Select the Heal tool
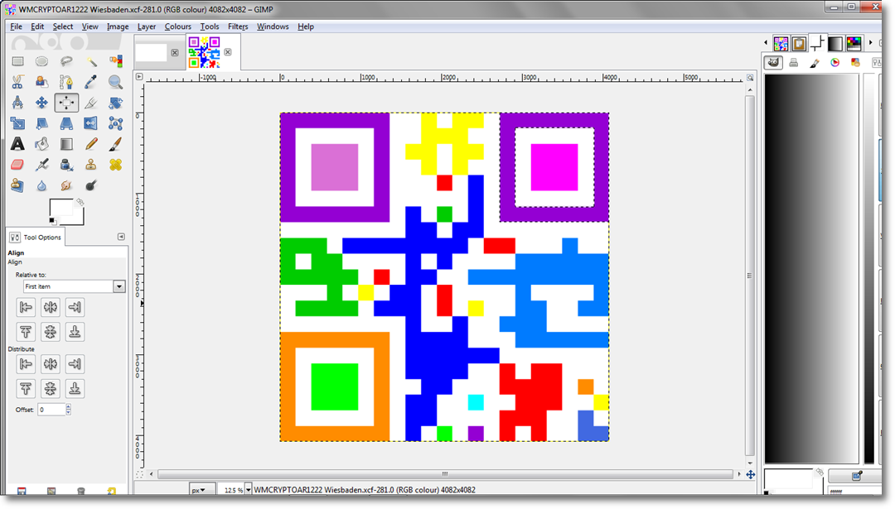The image size is (895, 509). [115, 165]
